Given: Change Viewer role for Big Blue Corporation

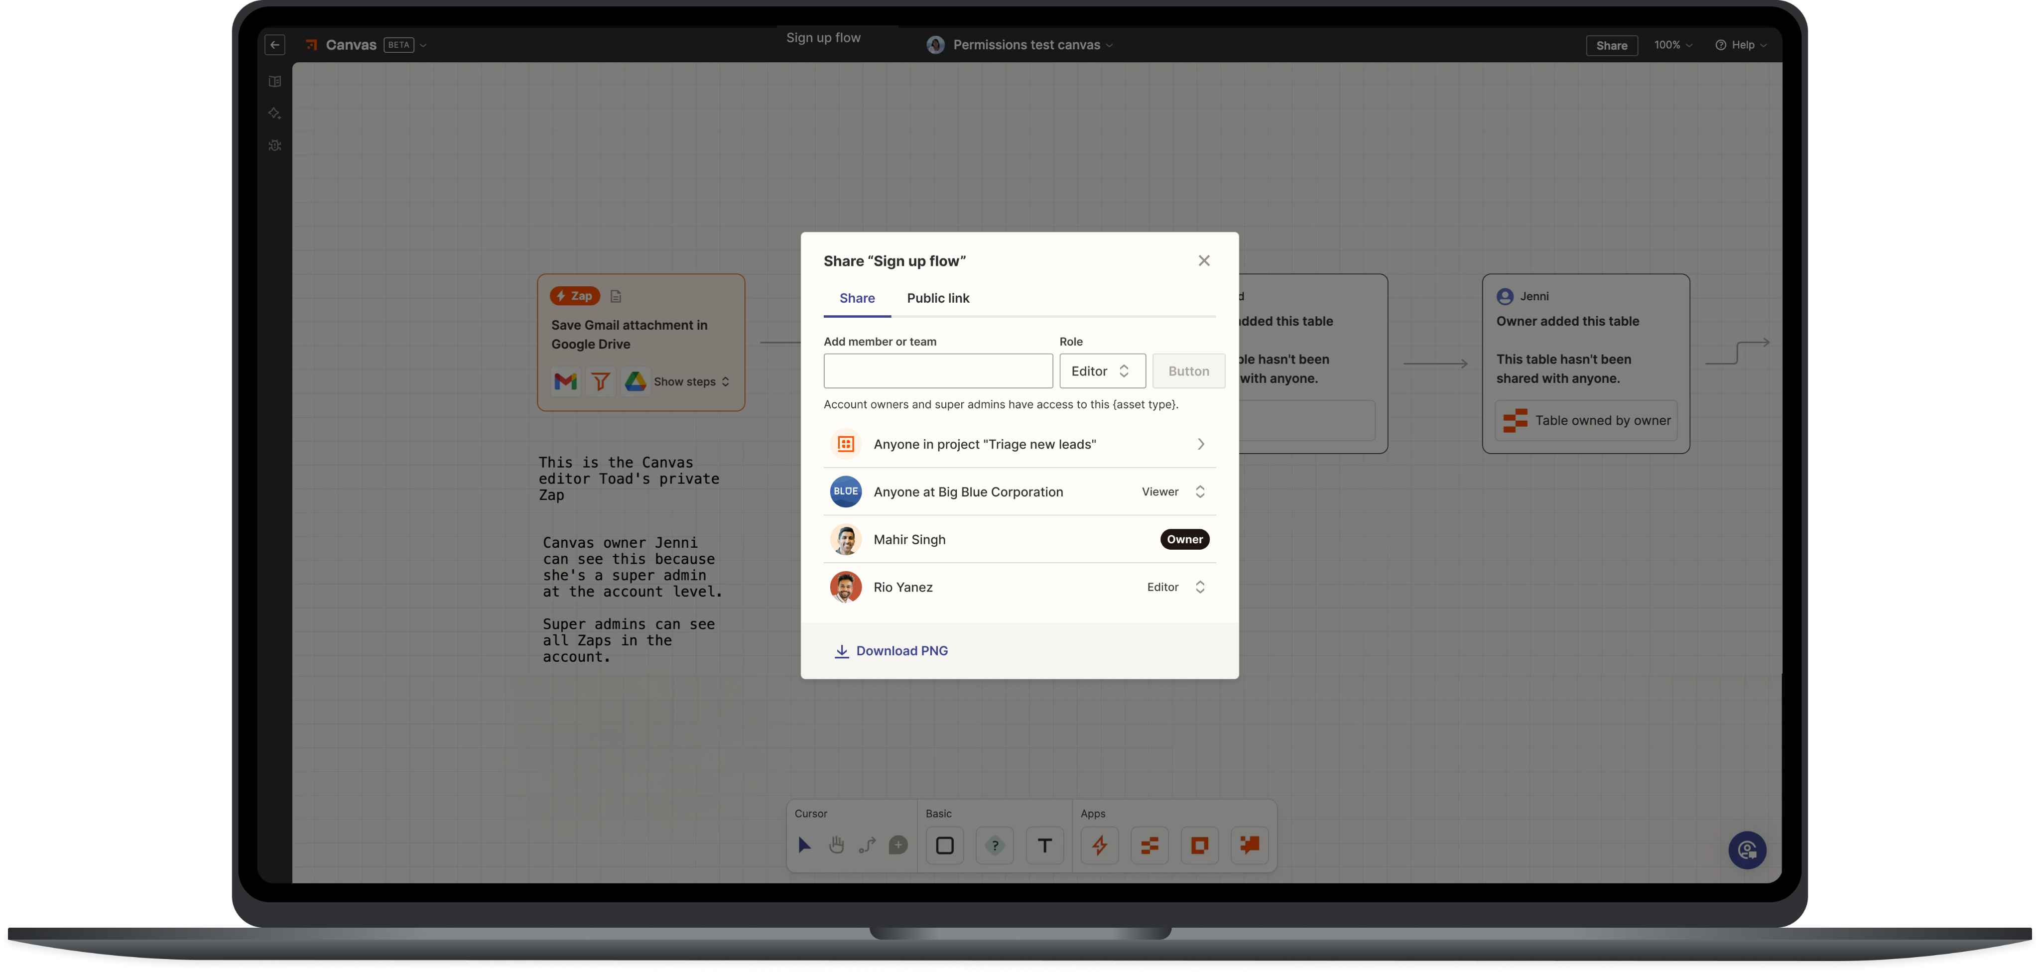Looking at the screenshot, I should pyautogui.click(x=1174, y=491).
